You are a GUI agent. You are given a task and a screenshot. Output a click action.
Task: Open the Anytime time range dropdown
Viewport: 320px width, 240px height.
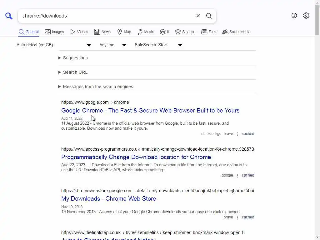tap(113, 45)
